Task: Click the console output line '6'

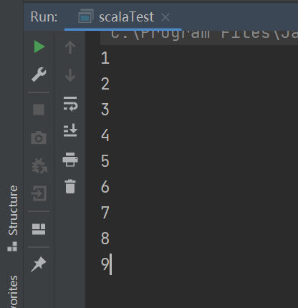Action: [105, 187]
